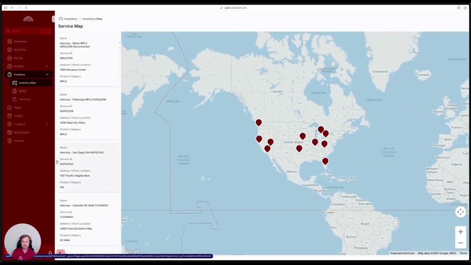Open the map Terms link
Image resolution: width=471 pixels, height=265 pixels.
tap(463, 253)
